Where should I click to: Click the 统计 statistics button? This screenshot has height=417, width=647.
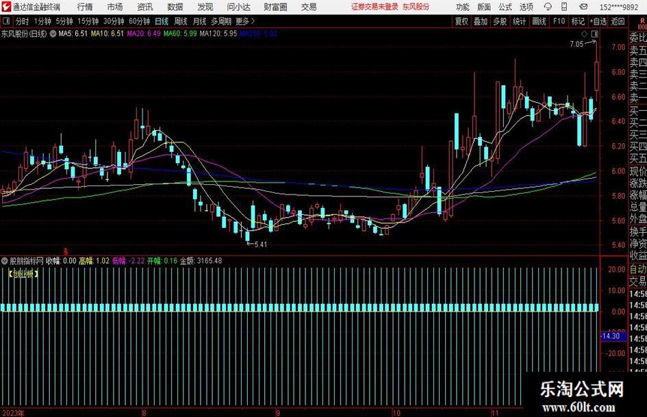tap(519, 21)
